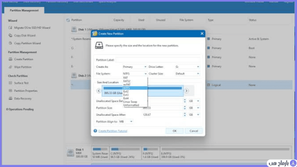Select the Disk 1 icon in the disk map
The height and width of the screenshot is (167, 297).
click(70, 153)
